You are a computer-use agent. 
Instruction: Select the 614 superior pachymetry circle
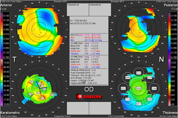139,73
